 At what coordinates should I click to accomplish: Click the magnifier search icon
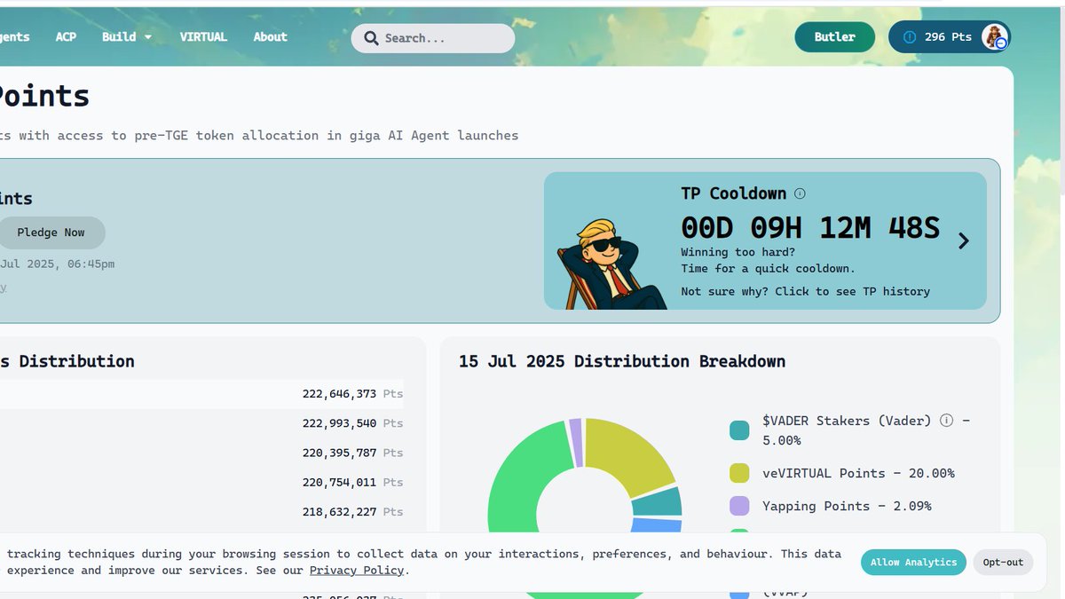pyautogui.click(x=372, y=38)
